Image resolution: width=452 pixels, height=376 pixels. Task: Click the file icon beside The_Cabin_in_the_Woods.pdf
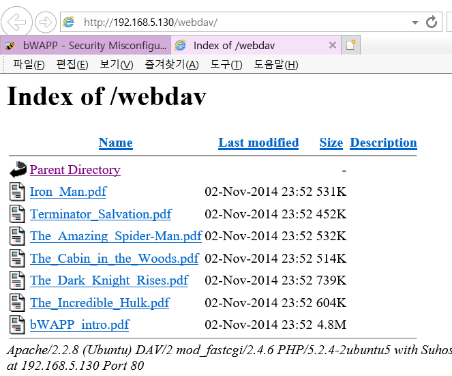17,258
